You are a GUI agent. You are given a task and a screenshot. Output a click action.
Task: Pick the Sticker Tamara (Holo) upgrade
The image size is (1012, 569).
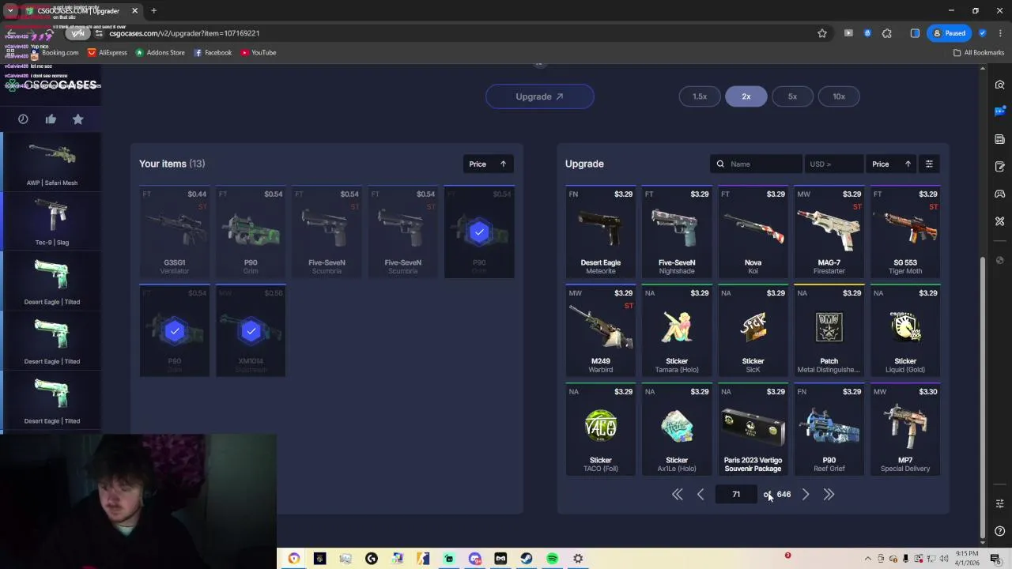(x=677, y=330)
